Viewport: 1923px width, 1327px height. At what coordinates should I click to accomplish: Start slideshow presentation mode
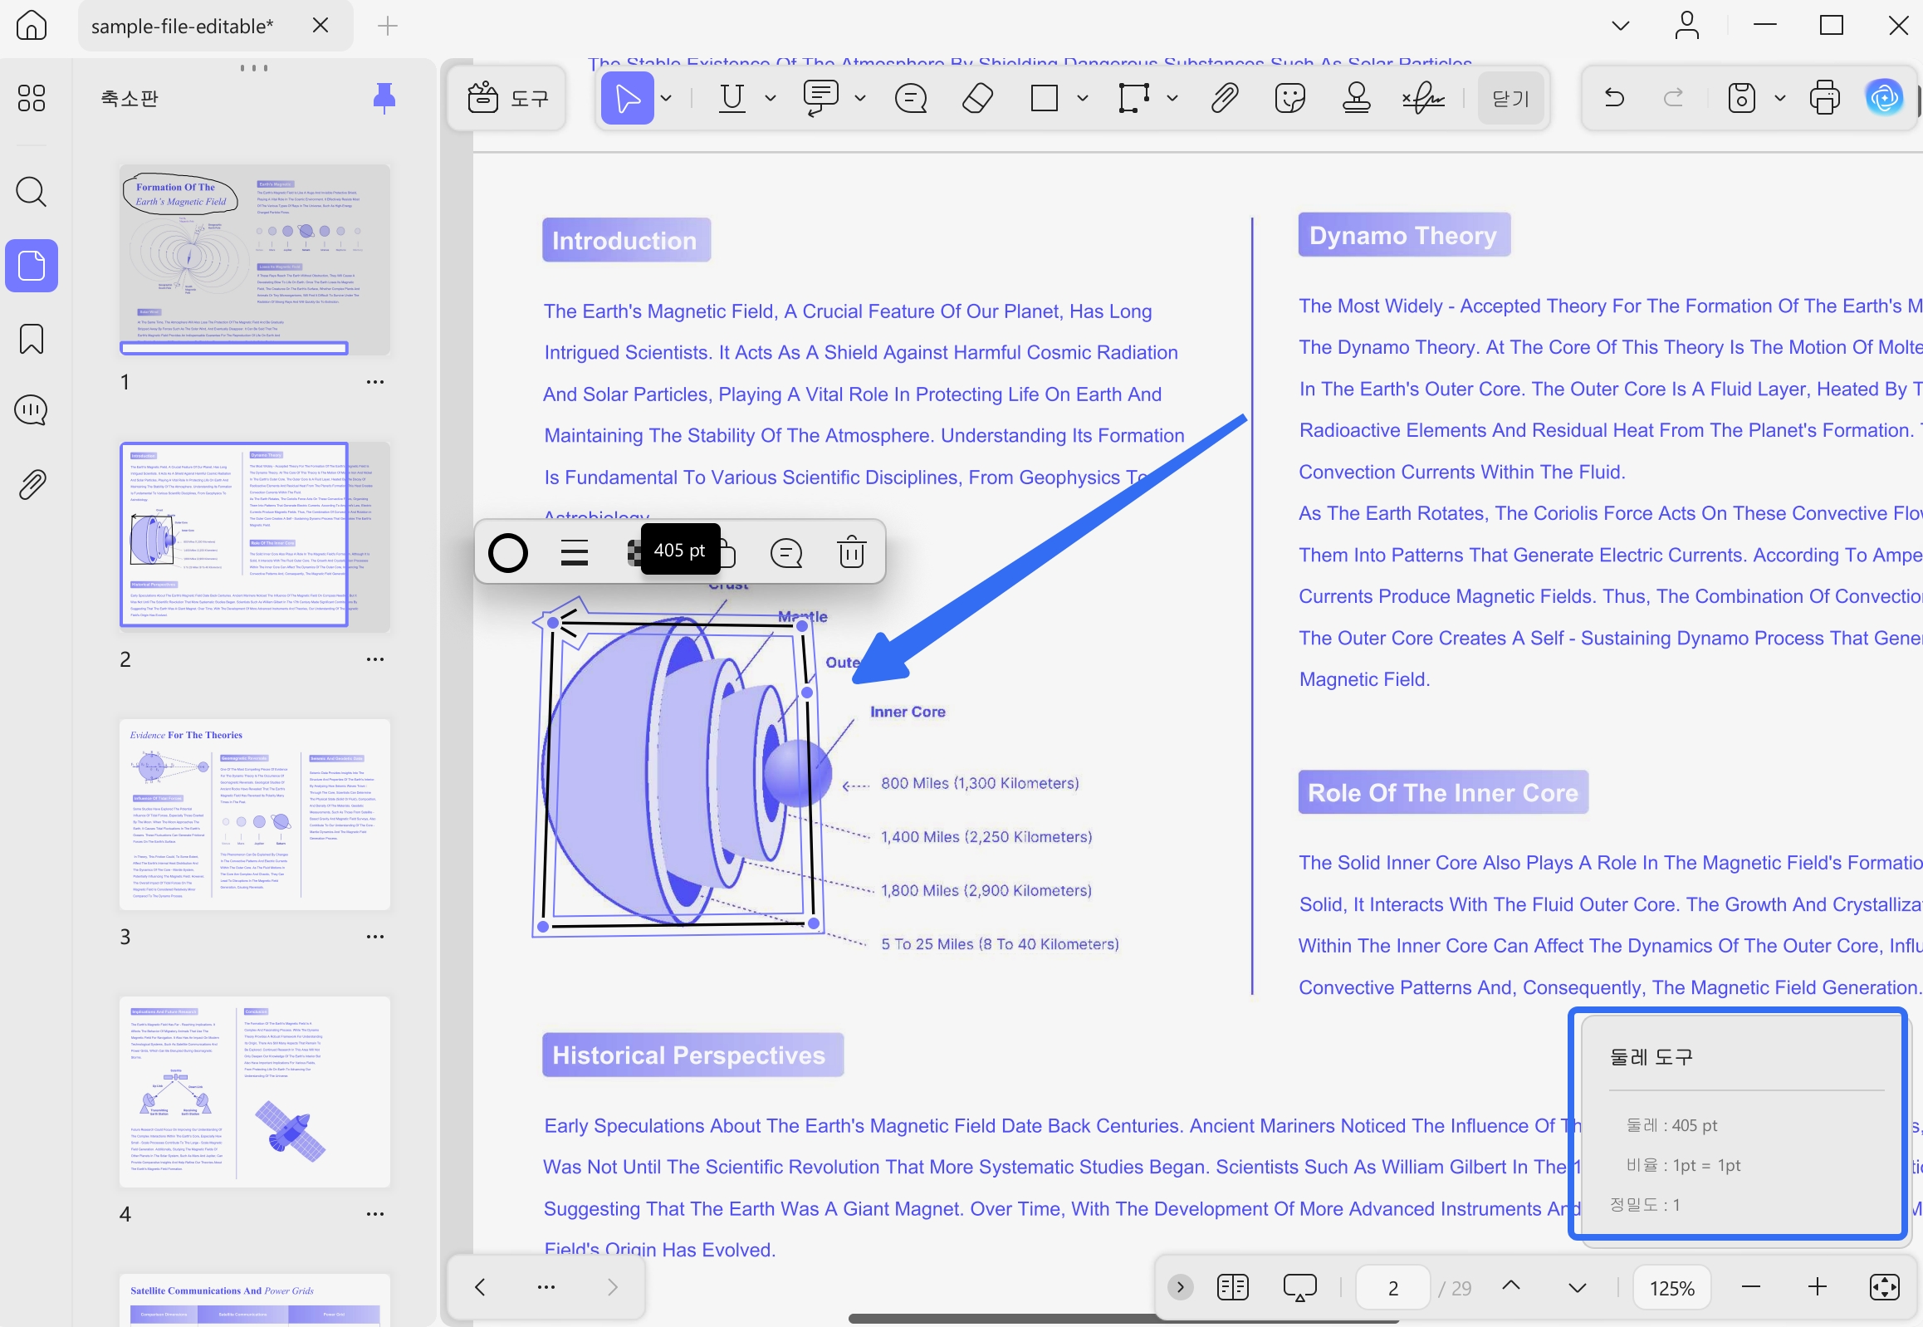coord(1300,1288)
